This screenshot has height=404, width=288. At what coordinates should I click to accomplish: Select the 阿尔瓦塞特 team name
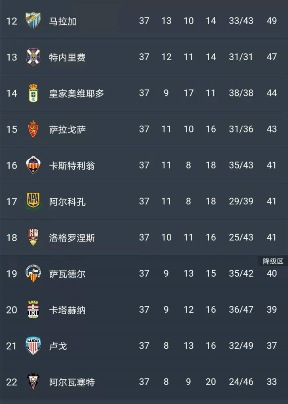pyautogui.click(x=72, y=382)
